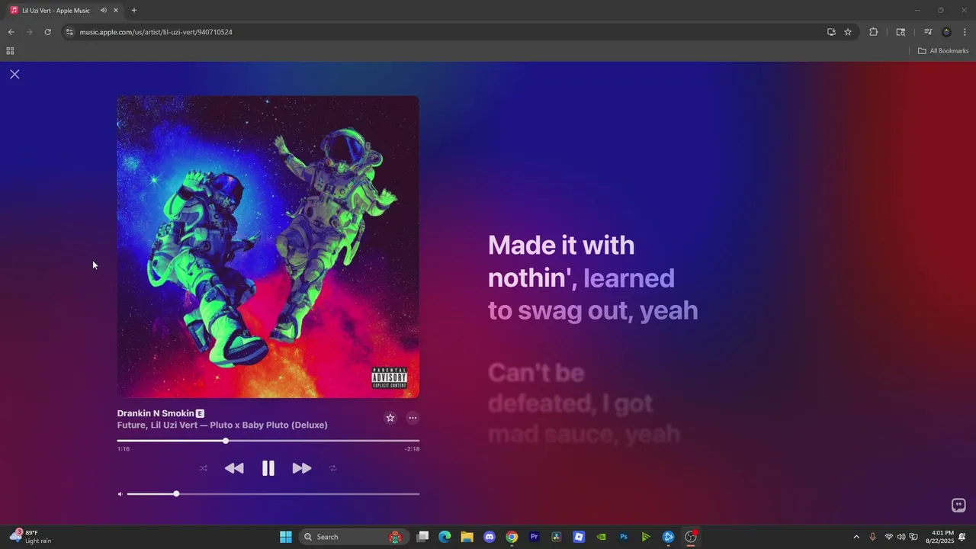This screenshot has height=549, width=976.
Task: Open the All Bookmarks folder
Action: click(943, 51)
